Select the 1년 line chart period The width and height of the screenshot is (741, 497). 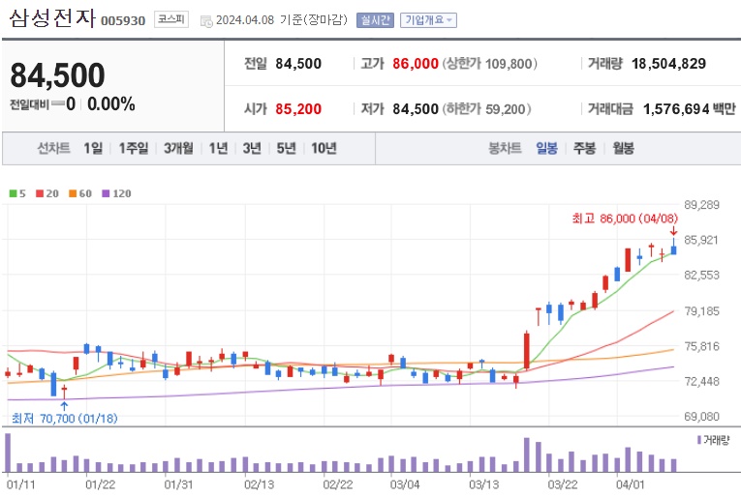(x=218, y=149)
